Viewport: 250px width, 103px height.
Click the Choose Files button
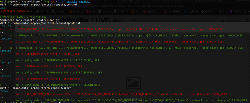tap(133, 101)
